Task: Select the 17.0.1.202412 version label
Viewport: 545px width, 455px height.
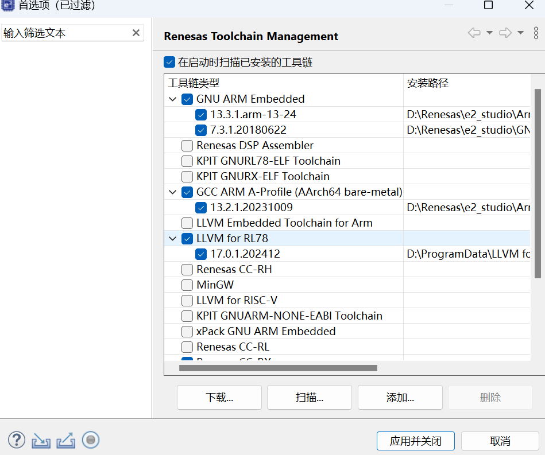Action: pyautogui.click(x=245, y=254)
